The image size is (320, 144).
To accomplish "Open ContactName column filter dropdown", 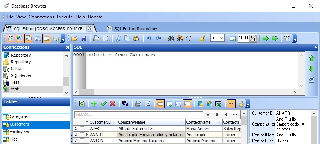I will [x=219, y=122].
